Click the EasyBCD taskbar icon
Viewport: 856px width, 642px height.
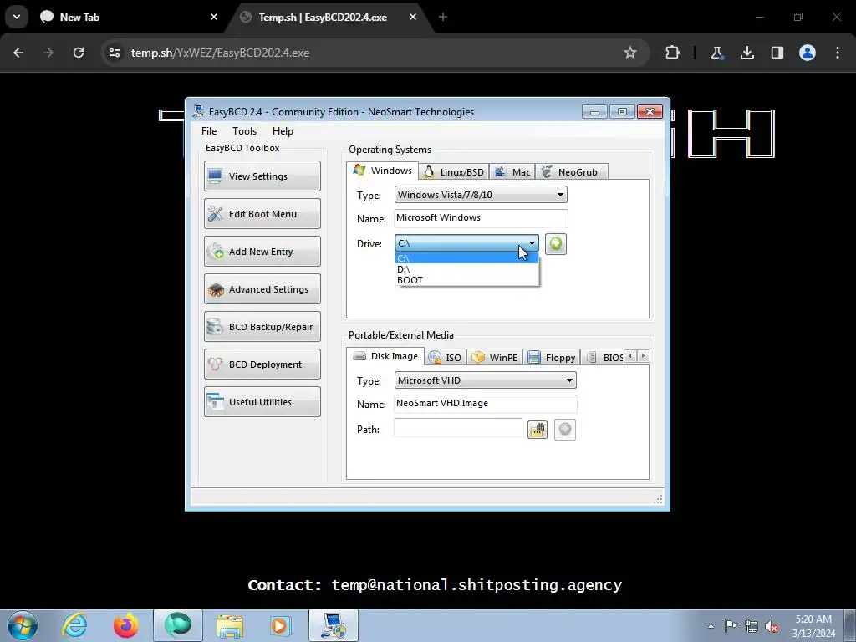pyautogui.click(x=333, y=625)
